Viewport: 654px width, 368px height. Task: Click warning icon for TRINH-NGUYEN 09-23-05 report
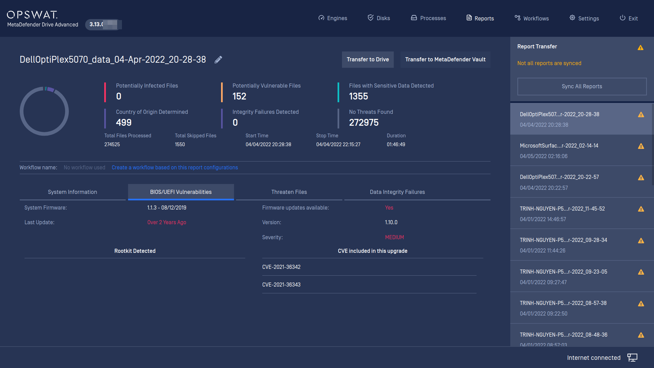tap(641, 272)
